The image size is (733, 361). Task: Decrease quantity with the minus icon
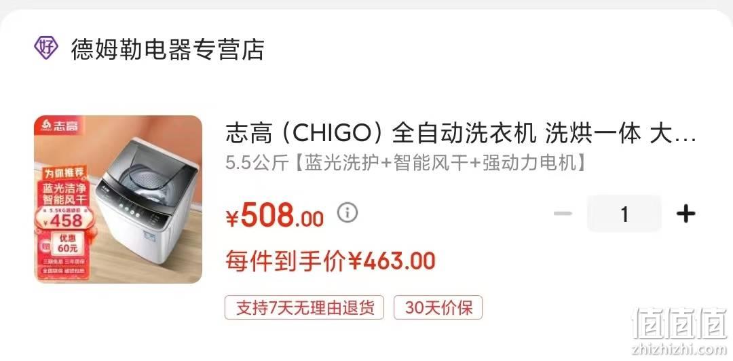pos(563,214)
